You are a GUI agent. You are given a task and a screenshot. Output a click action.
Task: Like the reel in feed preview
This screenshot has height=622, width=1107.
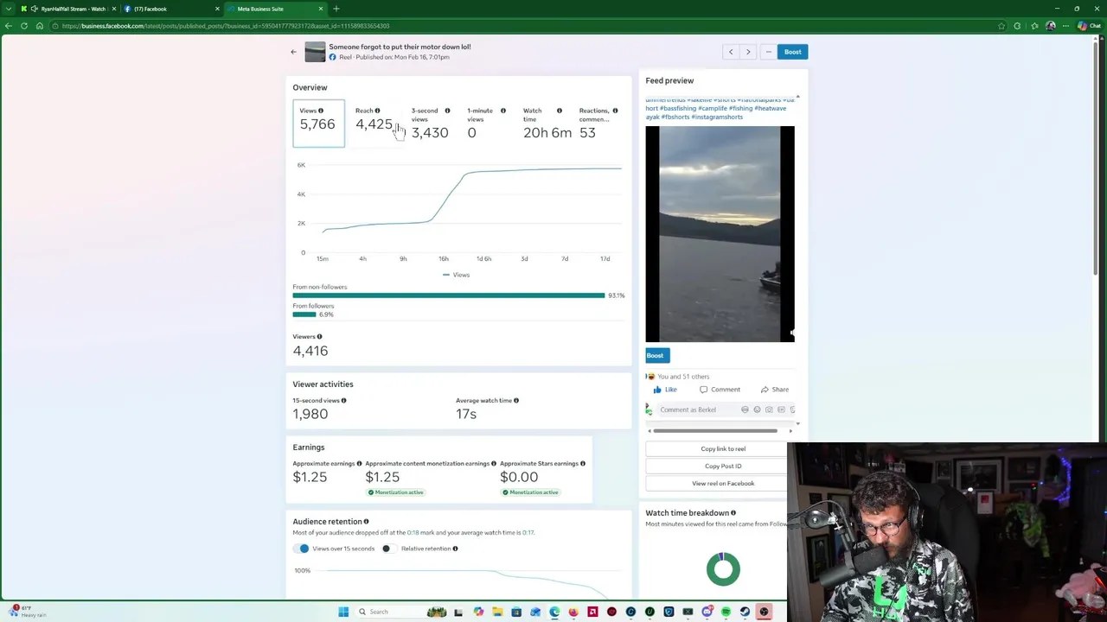click(x=665, y=390)
